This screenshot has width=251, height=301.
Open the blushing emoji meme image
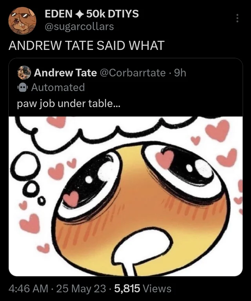pos(125,196)
